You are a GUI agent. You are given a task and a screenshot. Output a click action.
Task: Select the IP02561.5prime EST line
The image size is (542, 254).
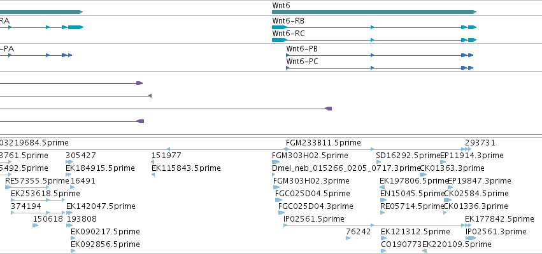374,225
